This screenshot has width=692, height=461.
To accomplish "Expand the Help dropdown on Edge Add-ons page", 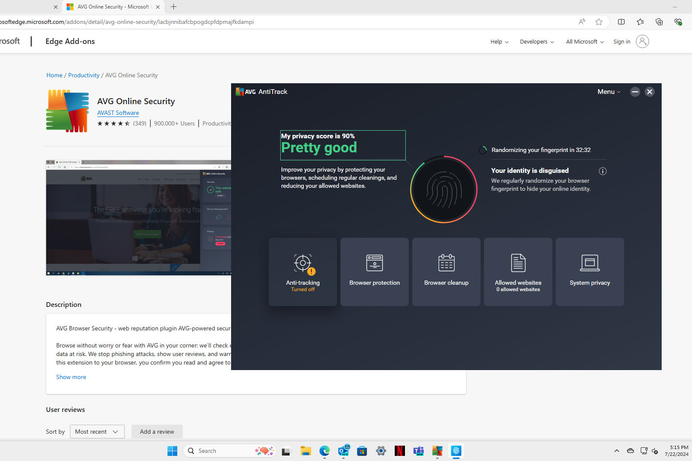I will point(499,42).
